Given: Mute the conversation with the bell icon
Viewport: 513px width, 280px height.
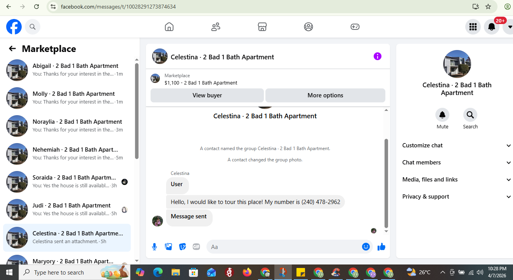Looking at the screenshot, I should 442,115.
